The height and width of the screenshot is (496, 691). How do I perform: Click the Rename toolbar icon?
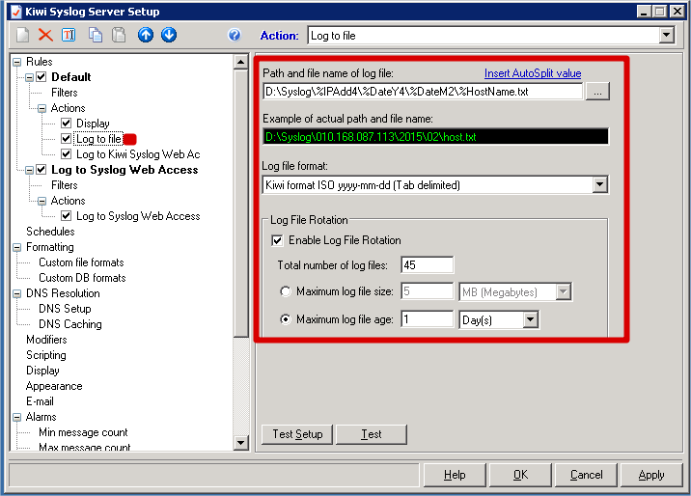tap(69, 35)
